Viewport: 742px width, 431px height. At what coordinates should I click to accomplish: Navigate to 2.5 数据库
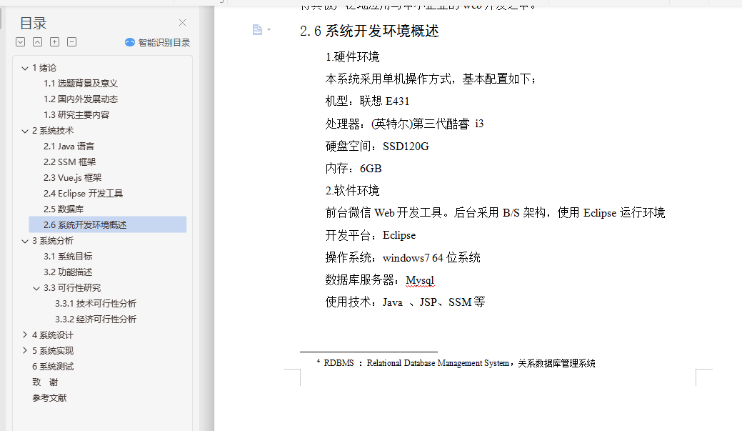(64, 209)
